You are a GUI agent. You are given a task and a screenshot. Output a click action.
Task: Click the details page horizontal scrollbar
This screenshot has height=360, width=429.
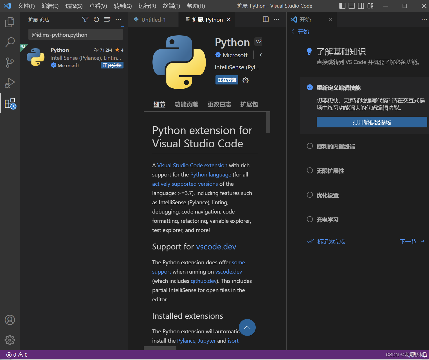160,348
